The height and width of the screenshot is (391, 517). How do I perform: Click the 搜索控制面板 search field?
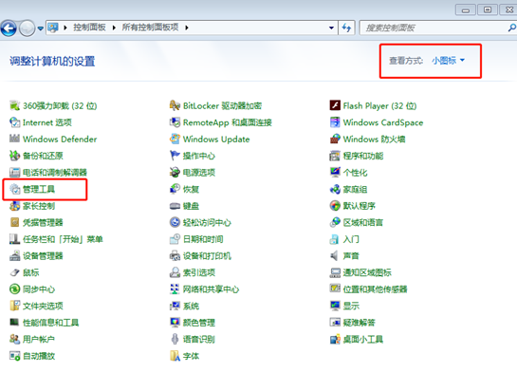[x=437, y=28]
